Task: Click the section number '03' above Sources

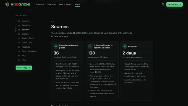Action: [52, 22]
